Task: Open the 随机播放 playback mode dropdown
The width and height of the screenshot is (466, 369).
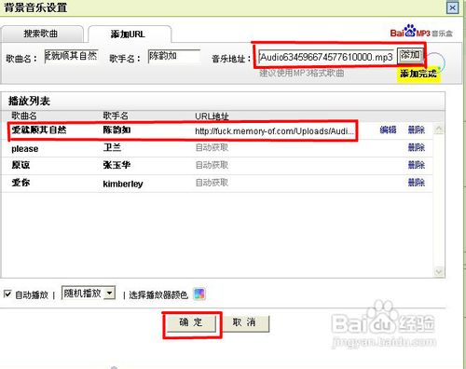Action: pos(89,293)
